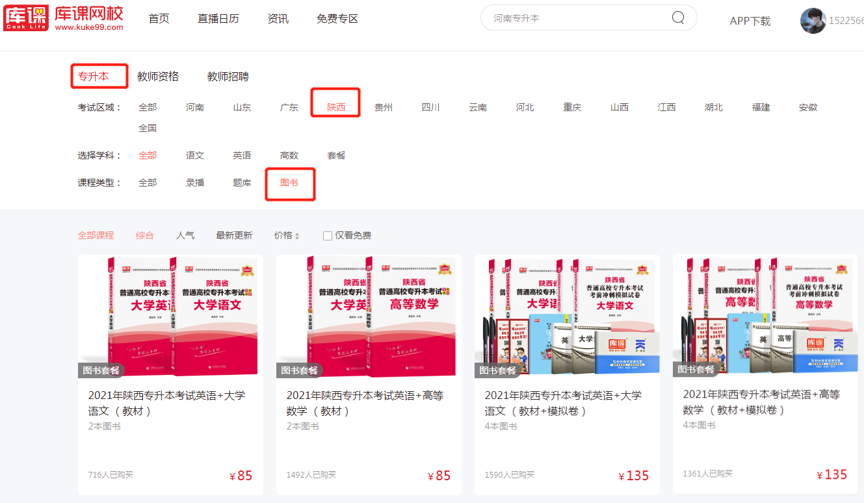This screenshot has height=503, width=864.
Task: Filter course type by 录播
Action: click(195, 183)
